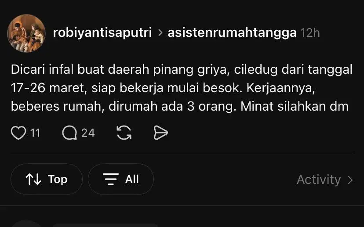Open replies via the comment bubble icon
The height and width of the screenshot is (227, 364).
tap(69, 133)
